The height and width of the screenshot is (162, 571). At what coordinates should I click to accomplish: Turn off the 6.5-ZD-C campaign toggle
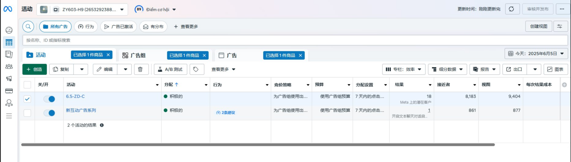click(x=49, y=99)
